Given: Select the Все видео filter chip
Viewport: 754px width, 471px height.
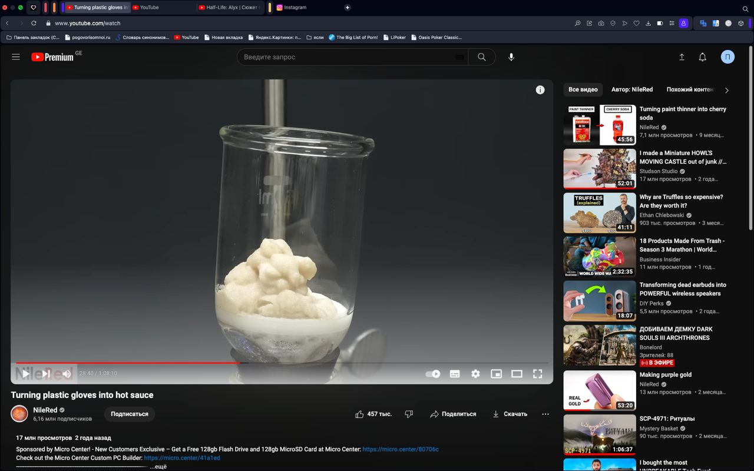Looking at the screenshot, I should pyautogui.click(x=583, y=89).
